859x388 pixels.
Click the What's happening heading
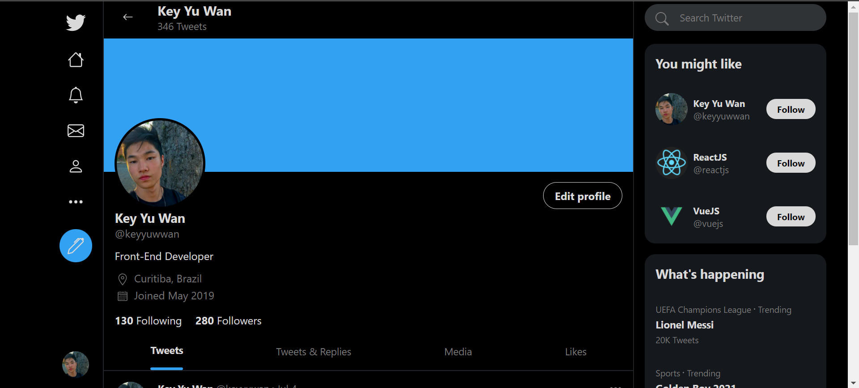[710, 274]
